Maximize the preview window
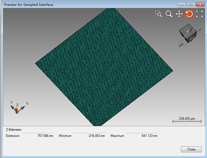The width and height of the screenshot is (207, 158). pos(191,5)
